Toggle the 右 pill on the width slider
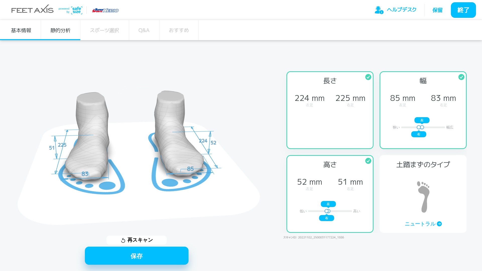This screenshot has width=482, height=271. pos(418,134)
